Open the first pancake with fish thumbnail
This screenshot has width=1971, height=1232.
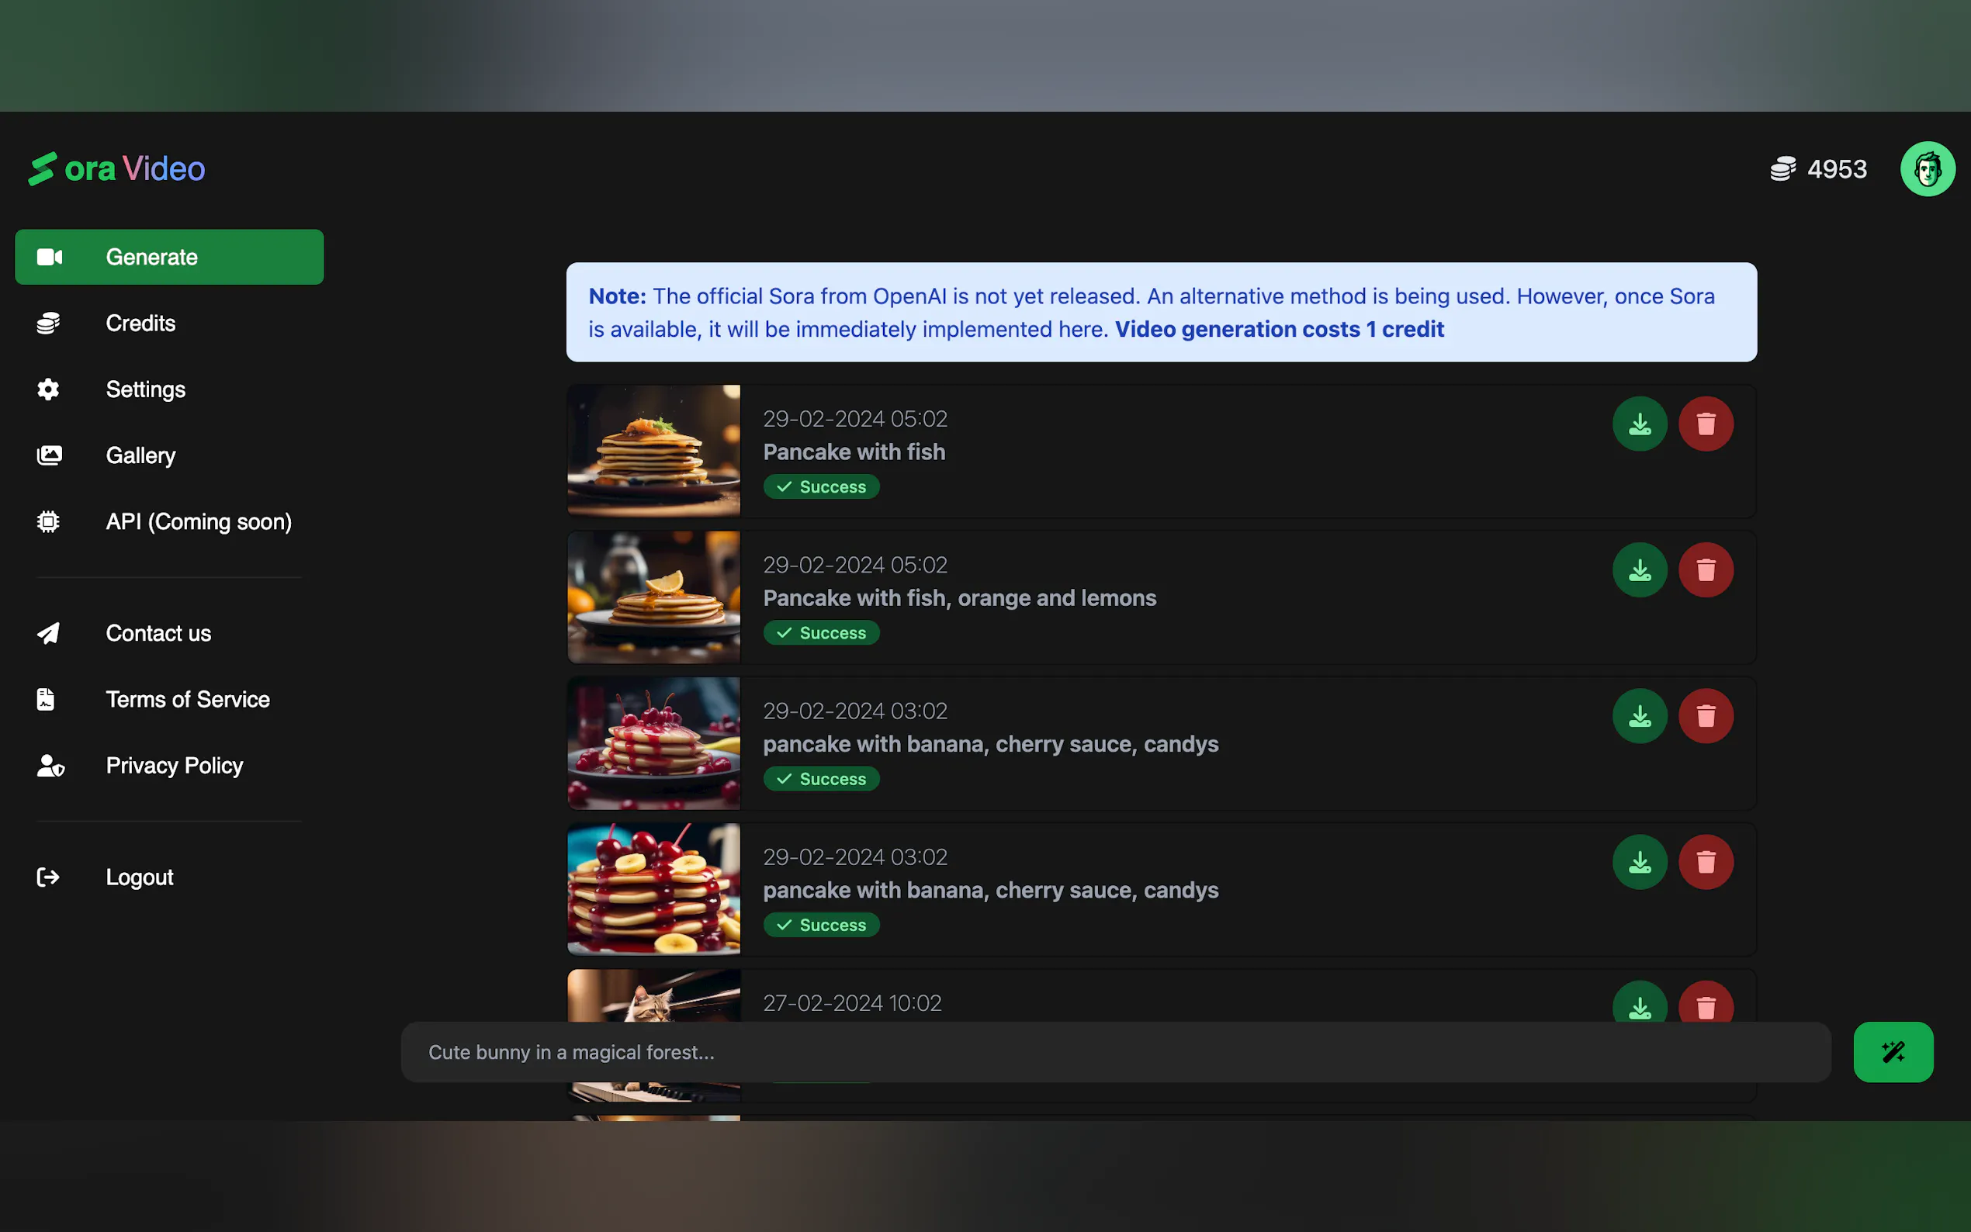pos(653,451)
